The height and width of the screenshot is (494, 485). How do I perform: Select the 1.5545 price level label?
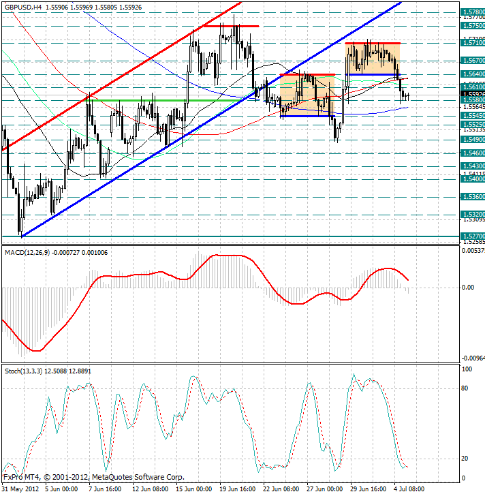coord(473,116)
